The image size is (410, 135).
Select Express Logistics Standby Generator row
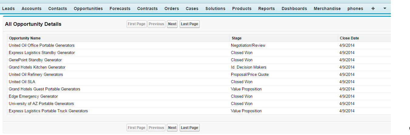pos(199,53)
